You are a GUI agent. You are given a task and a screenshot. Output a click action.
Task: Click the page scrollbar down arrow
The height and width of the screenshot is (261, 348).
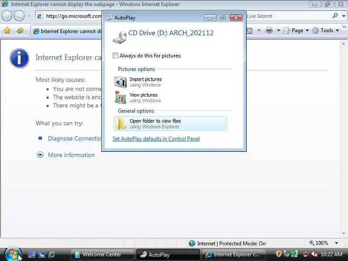(x=344, y=234)
